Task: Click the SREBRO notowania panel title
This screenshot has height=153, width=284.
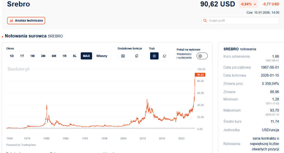Action: click(x=240, y=49)
